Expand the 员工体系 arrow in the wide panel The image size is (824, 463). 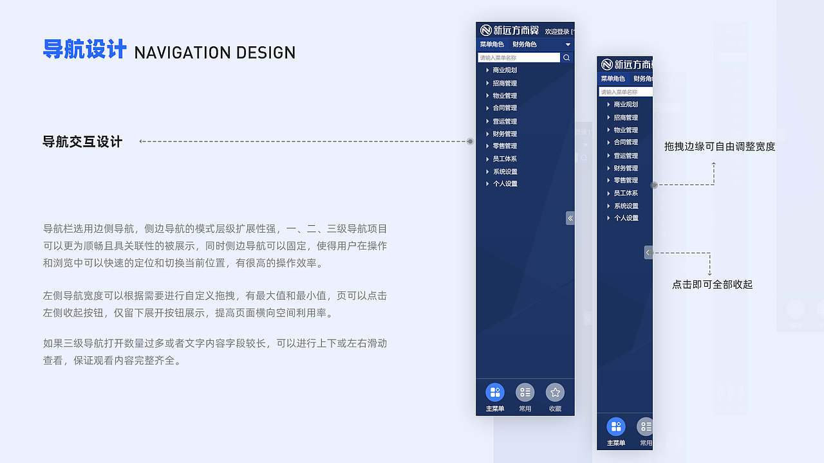(x=487, y=159)
